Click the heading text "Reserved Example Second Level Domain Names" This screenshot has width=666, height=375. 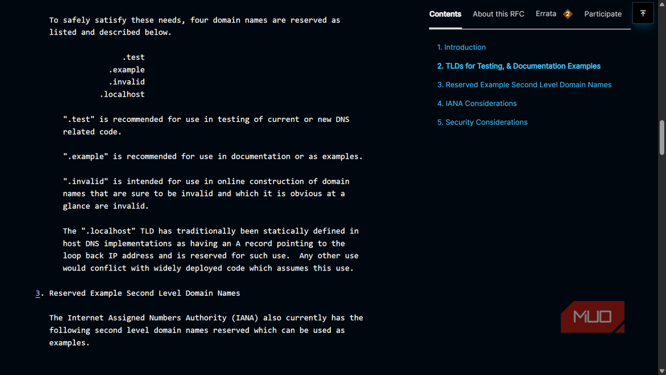pyautogui.click(x=145, y=293)
